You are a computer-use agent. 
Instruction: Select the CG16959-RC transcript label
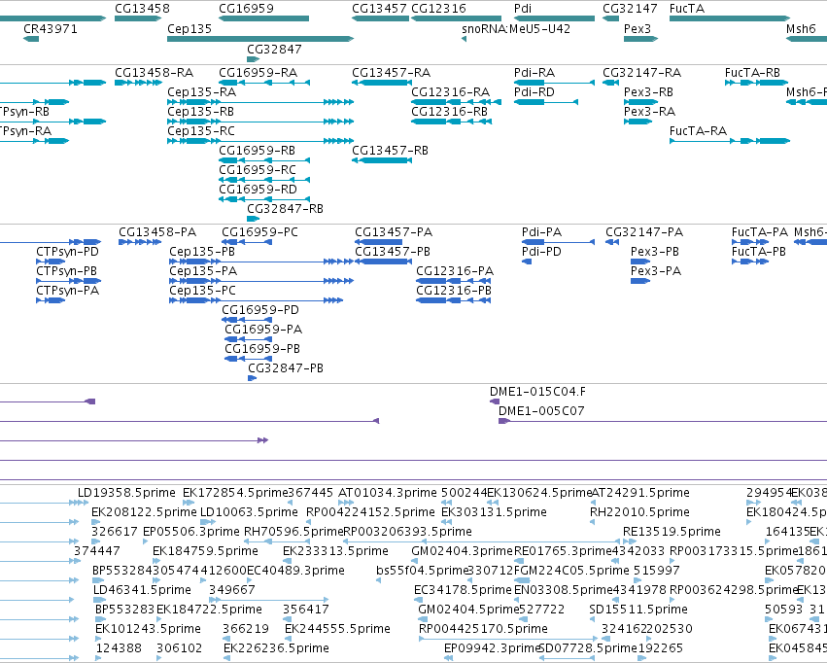(x=258, y=170)
